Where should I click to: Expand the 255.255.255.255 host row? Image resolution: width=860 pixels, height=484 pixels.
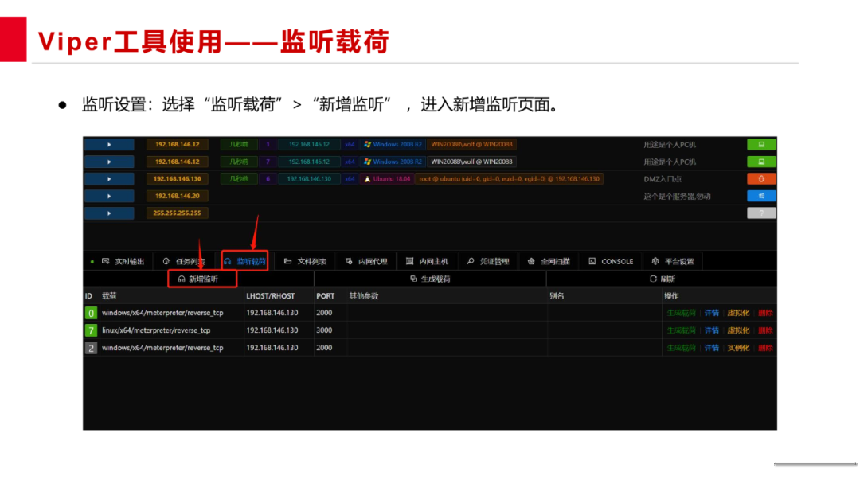[109, 213]
